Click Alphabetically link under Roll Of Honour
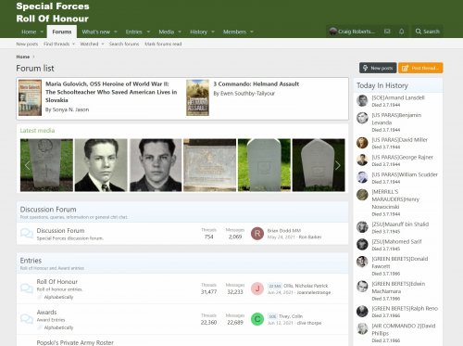Viewport: 463px width, 346px height. tap(58, 297)
